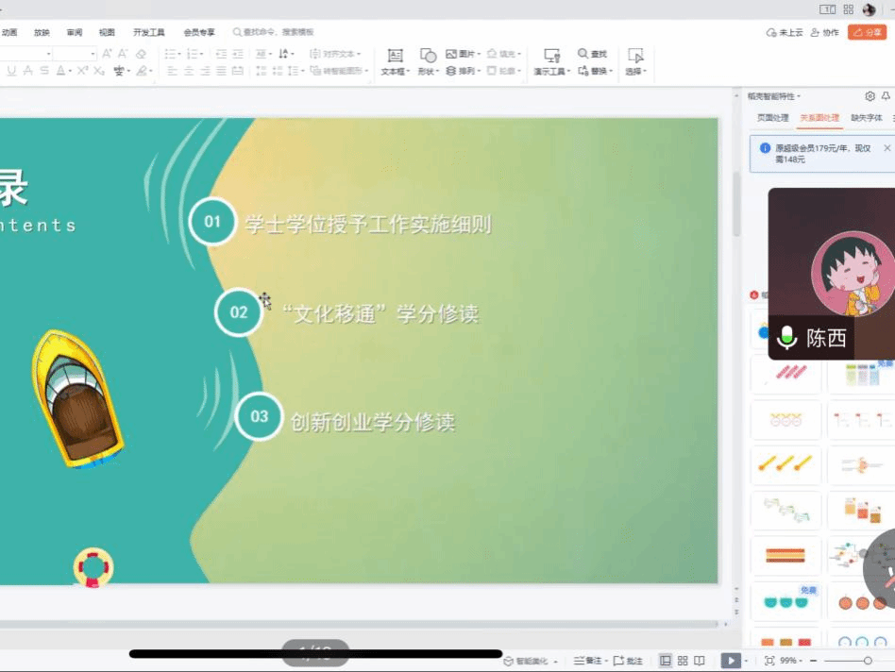Click the clear formatting eraser icon
Image resolution: width=895 pixels, height=672 pixels.
[142, 54]
